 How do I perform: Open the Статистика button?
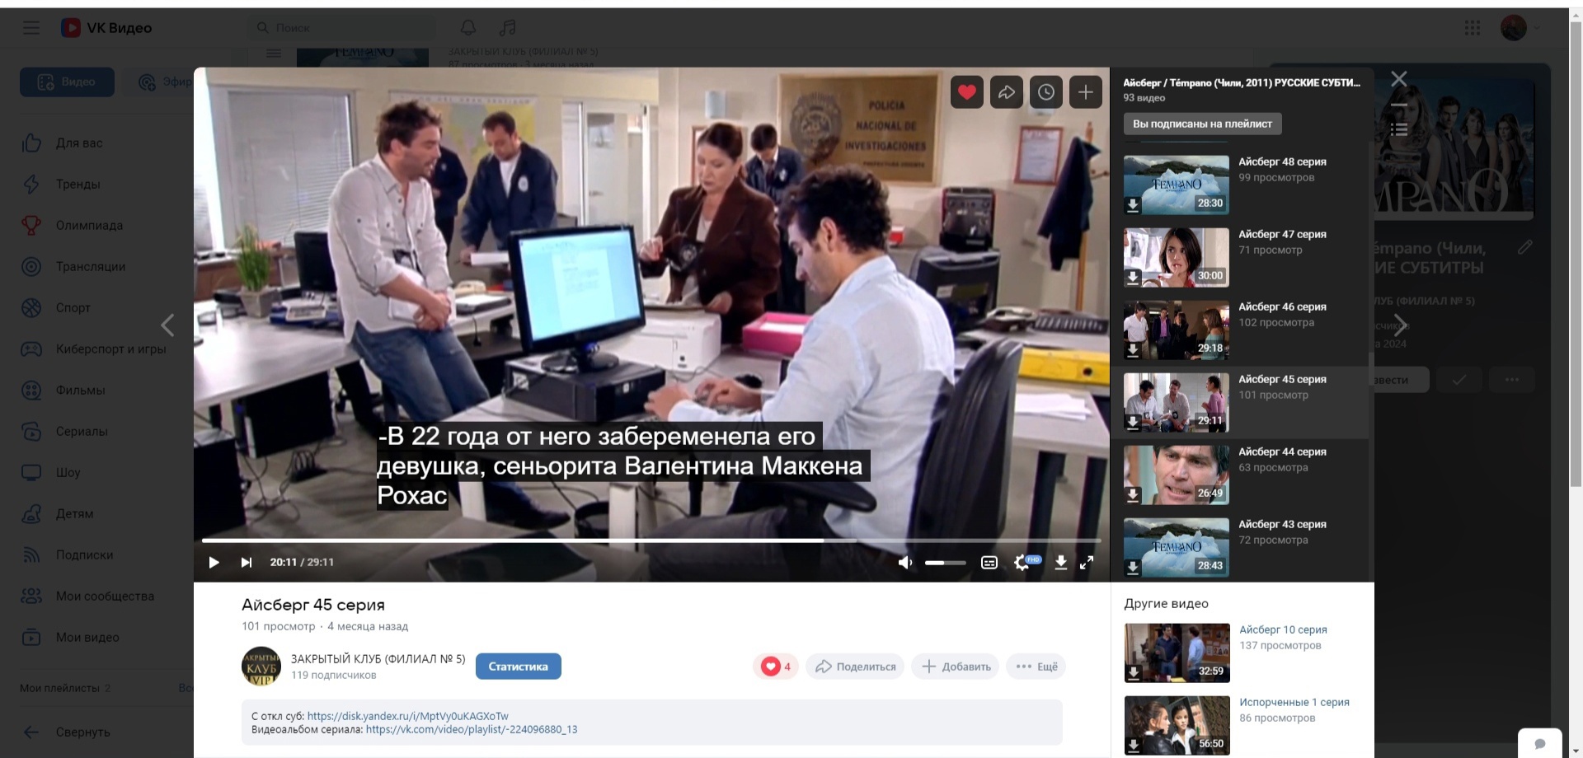[x=518, y=667]
